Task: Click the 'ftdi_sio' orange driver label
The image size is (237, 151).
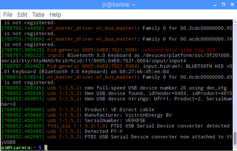Action: pos(59,126)
